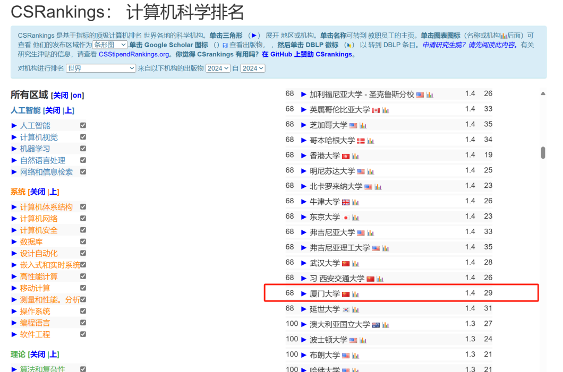Uncheck the 数据库 checkbox
Image resolution: width=563 pixels, height=372 pixels.
point(83,241)
